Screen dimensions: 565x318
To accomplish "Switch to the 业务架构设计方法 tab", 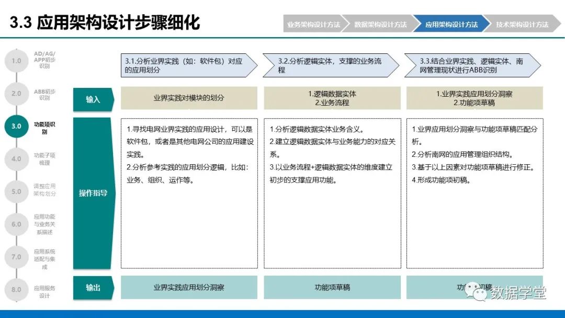I will pyautogui.click(x=314, y=24).
